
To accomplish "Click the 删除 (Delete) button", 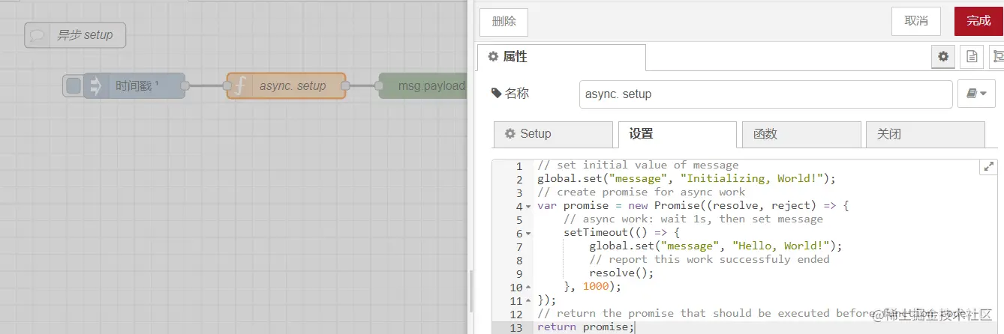I will [x=504, y=22].
